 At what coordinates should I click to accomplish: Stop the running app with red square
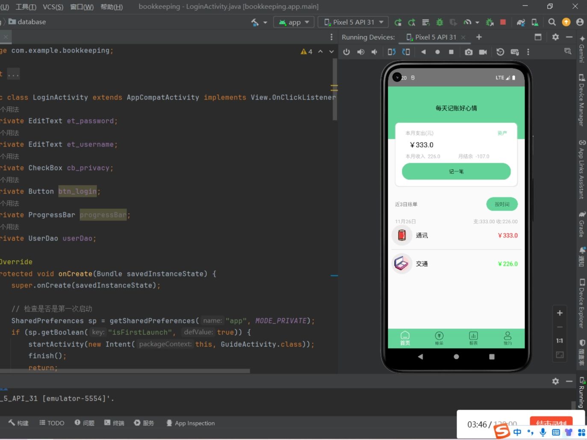503,22
